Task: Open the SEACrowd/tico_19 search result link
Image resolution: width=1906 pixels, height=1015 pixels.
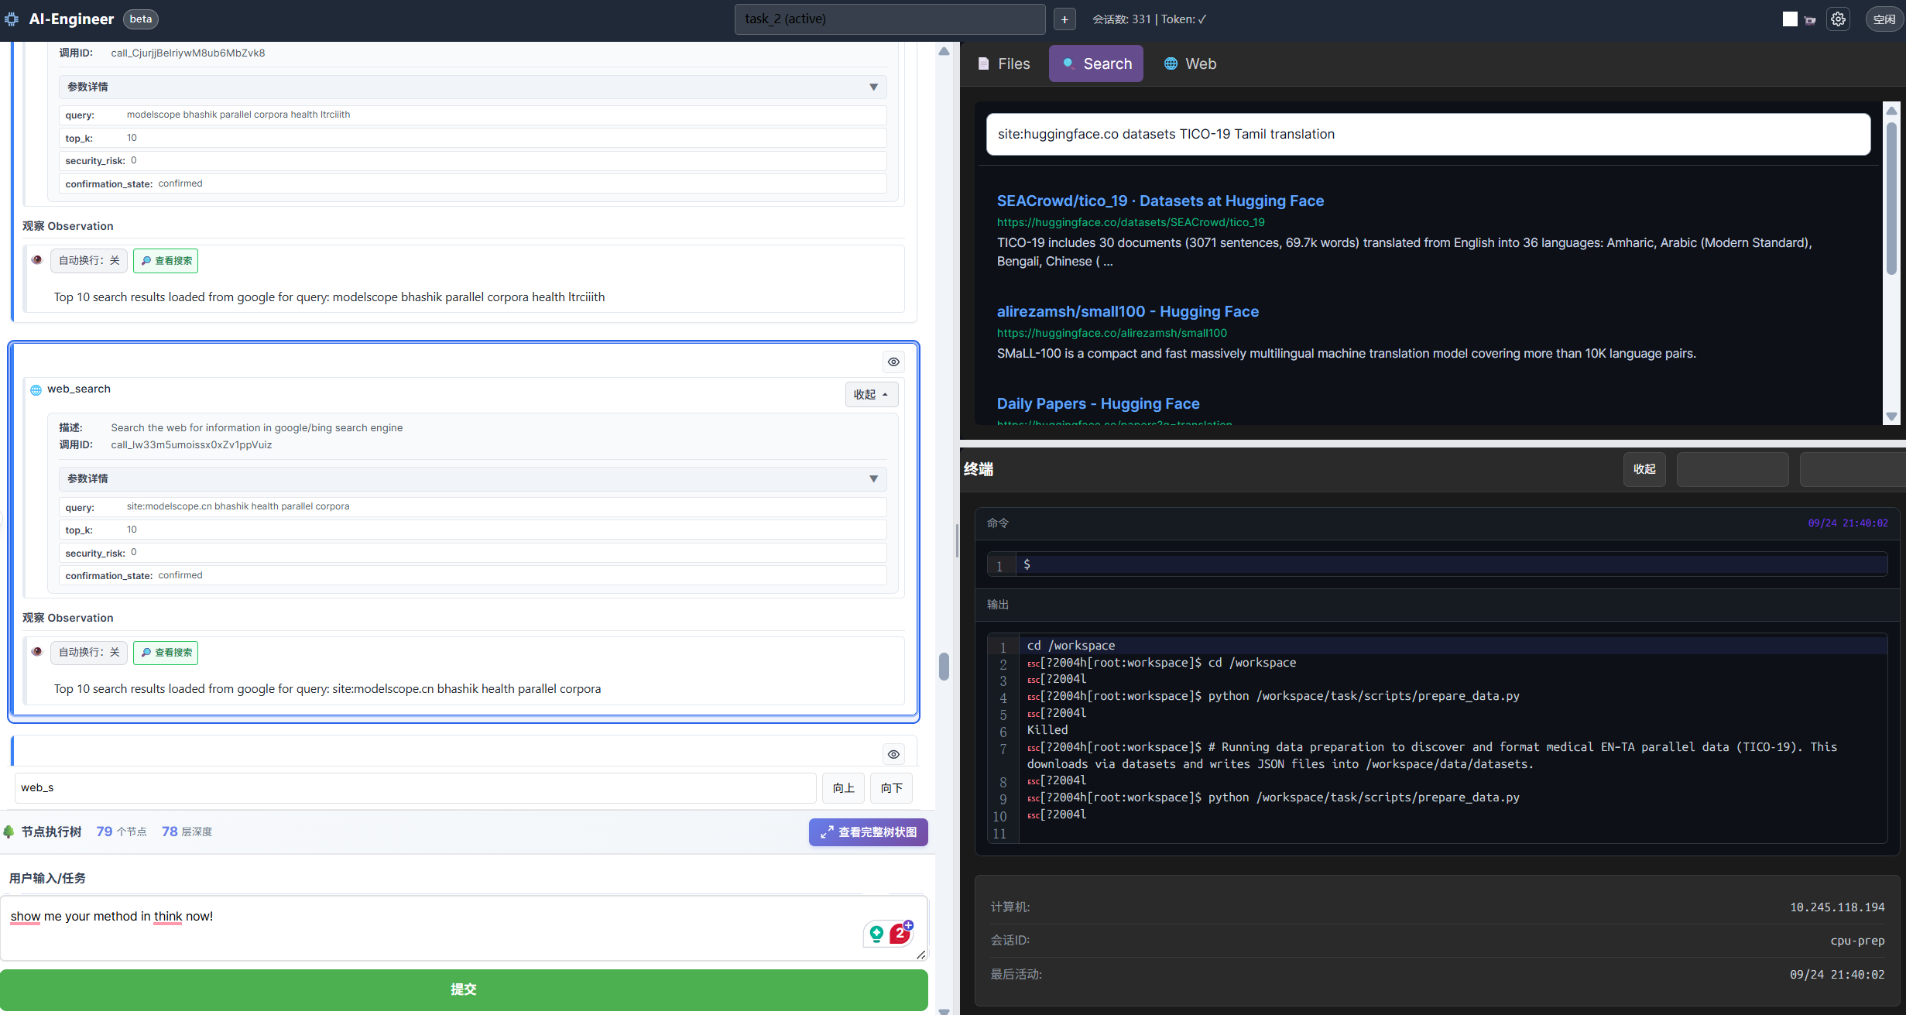Action: [1160, 201]
